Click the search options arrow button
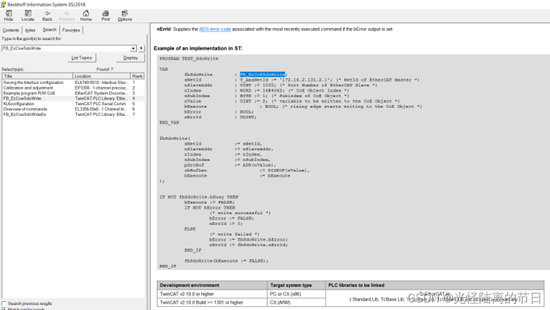 coord(141,48)
